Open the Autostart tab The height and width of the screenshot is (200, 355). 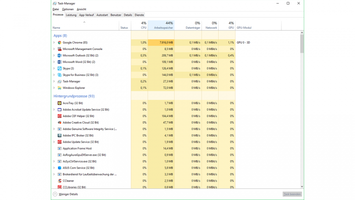102,15
